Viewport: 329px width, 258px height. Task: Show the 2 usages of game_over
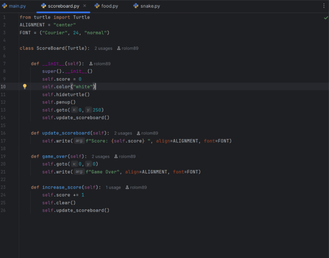[101, 157]
